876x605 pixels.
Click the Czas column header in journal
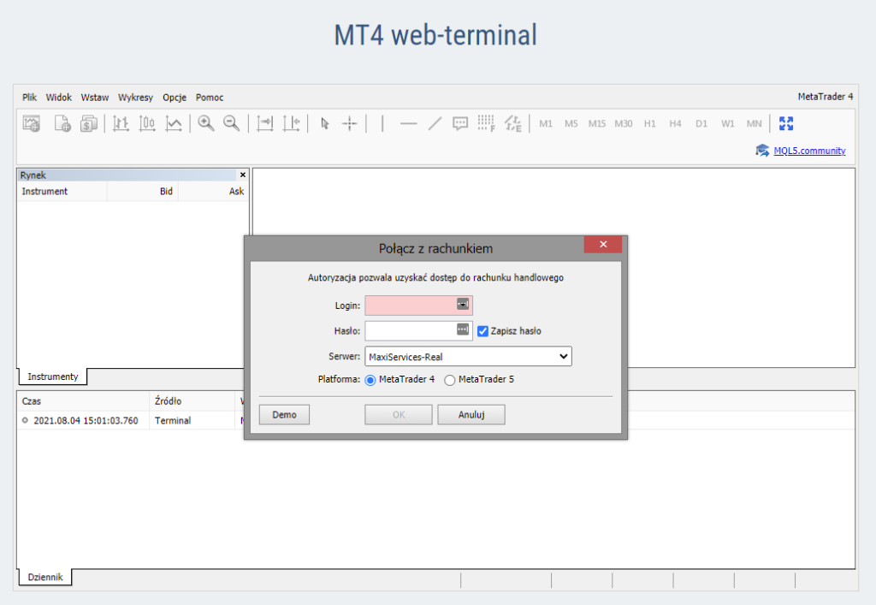pos(83,401)
